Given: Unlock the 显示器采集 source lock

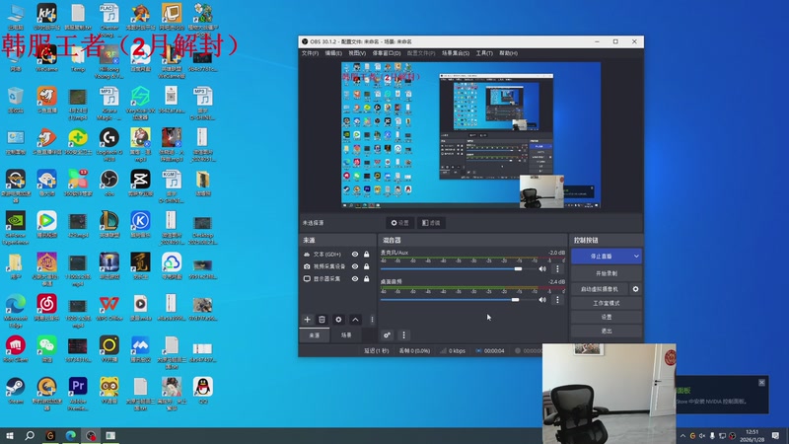Looking at the screenshot, I should 366,278.
